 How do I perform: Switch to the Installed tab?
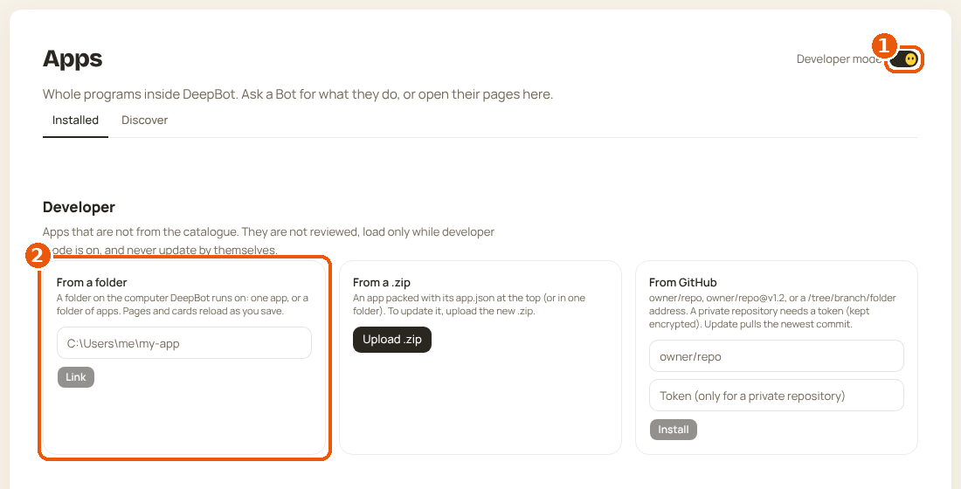[x=75, y=121]
